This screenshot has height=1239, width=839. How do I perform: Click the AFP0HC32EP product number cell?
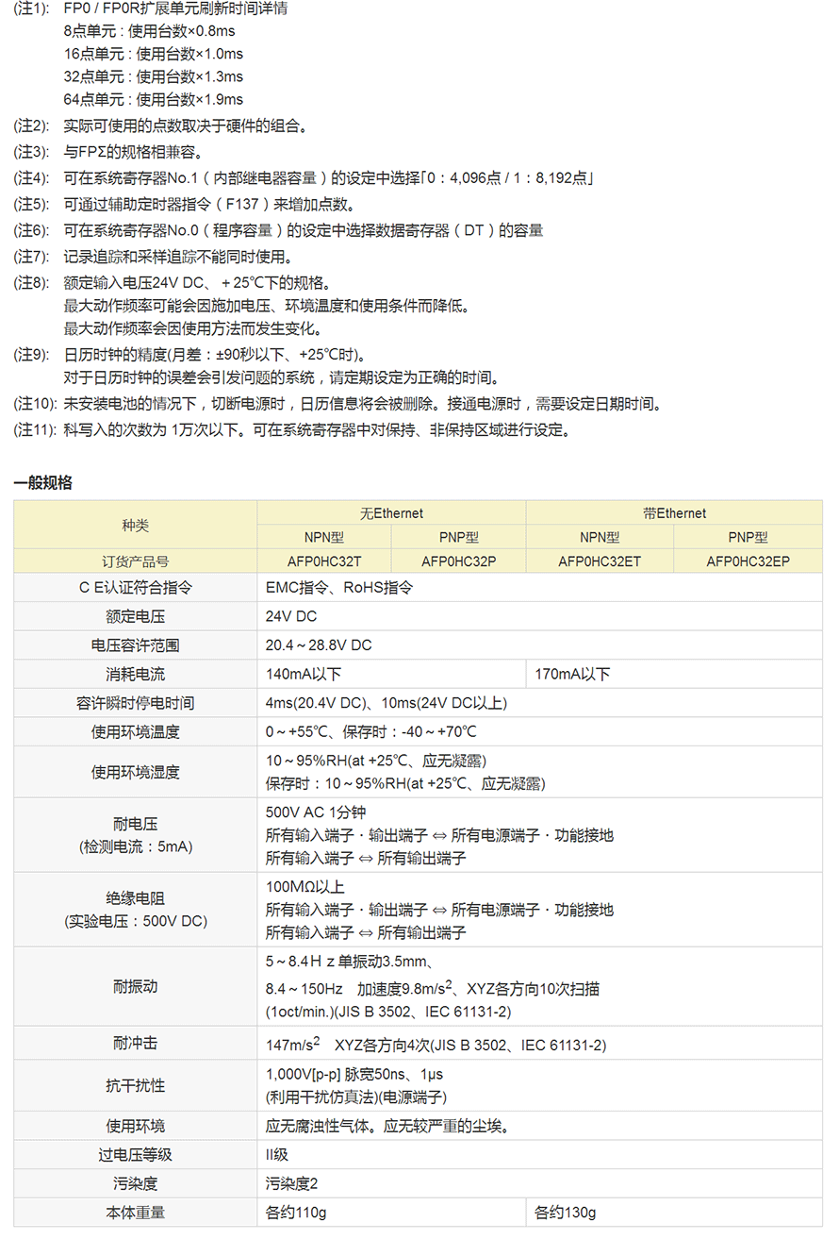coord(748,561)
